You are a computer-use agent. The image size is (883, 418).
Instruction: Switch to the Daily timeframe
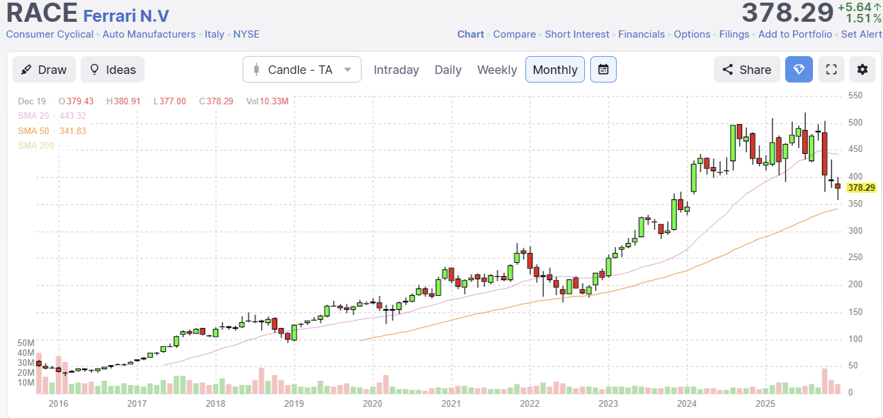448,69
